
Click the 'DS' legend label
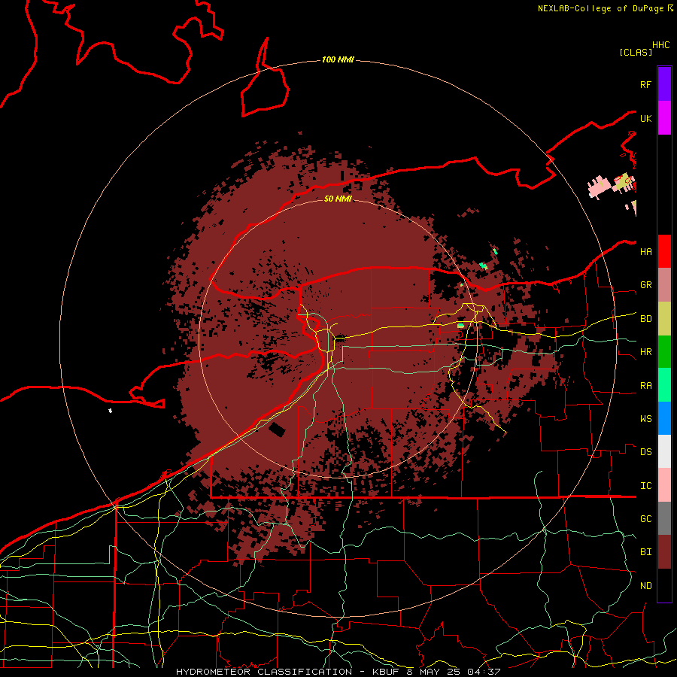tap(645, 451)
